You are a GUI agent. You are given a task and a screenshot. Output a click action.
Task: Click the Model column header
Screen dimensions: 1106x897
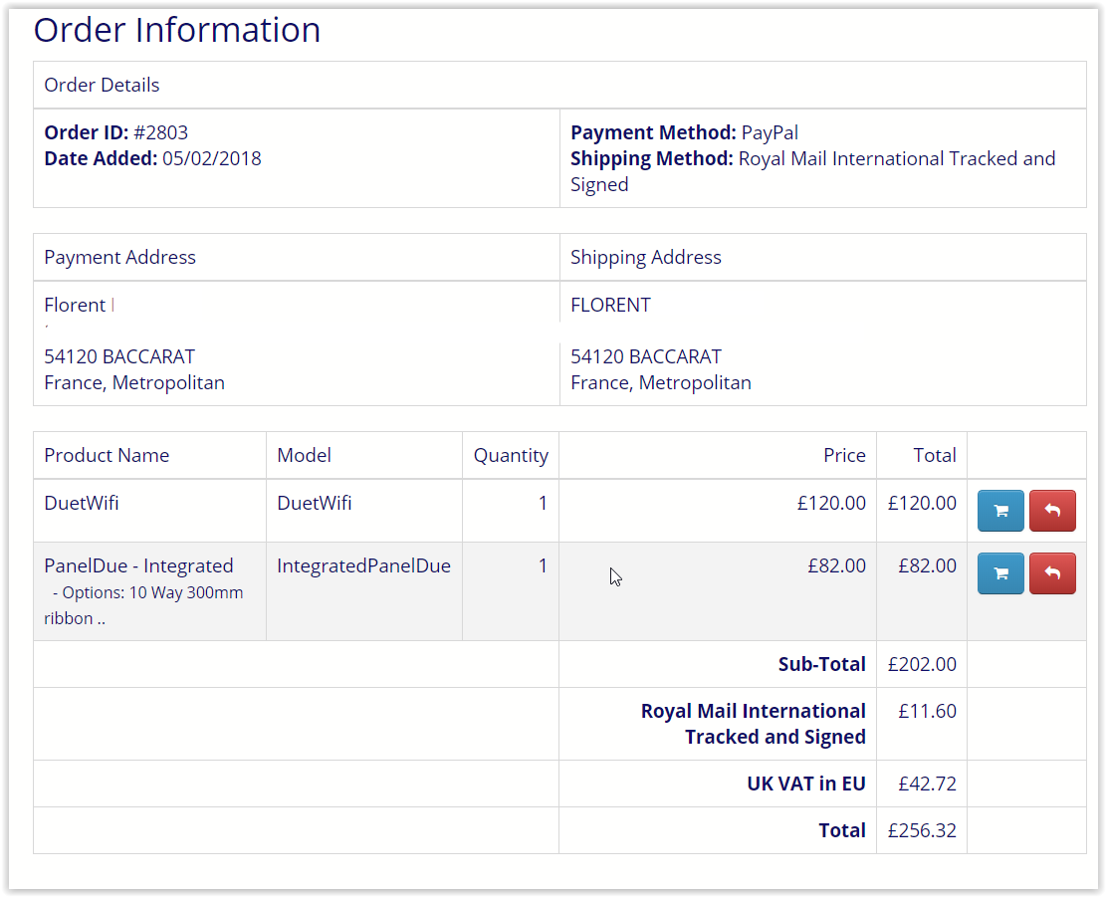[304, 455]
